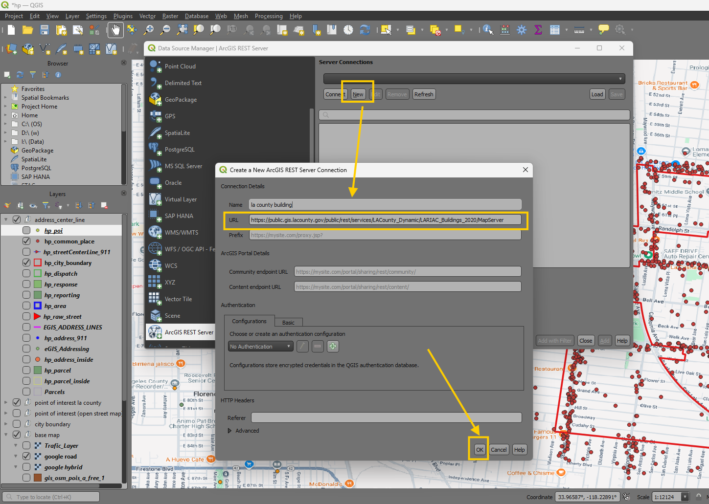Open the Processing Toolbox gear icon

point(522,30)
